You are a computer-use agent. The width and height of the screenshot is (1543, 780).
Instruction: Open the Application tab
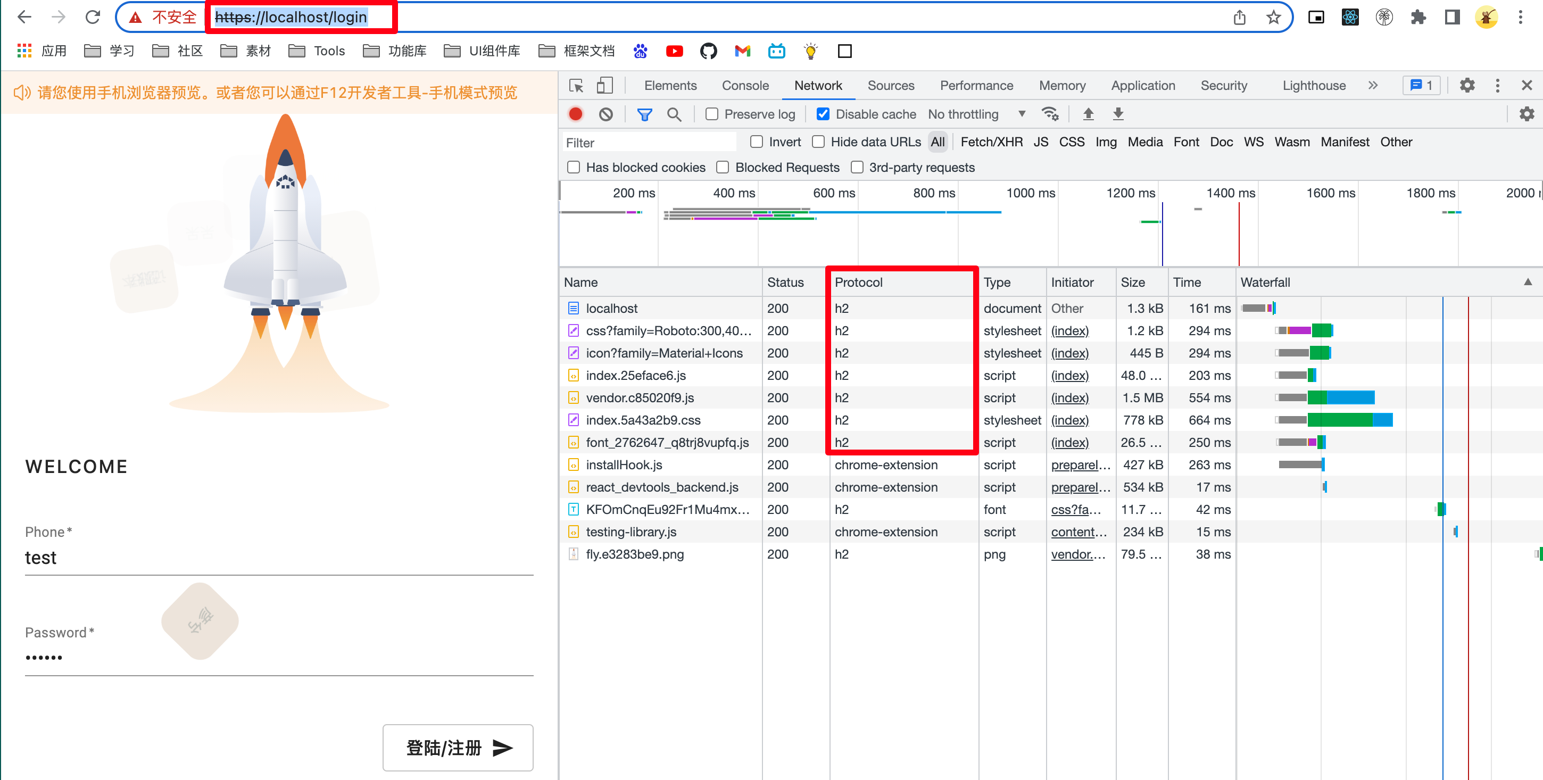point(1143,86)
